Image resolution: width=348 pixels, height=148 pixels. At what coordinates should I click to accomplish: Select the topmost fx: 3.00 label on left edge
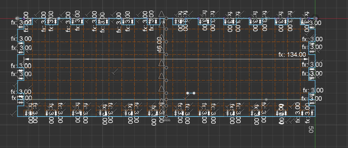point(21,23)
